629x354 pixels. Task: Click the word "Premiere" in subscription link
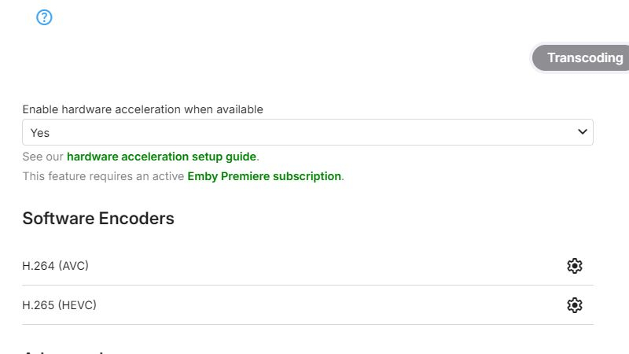coord(244,176)
